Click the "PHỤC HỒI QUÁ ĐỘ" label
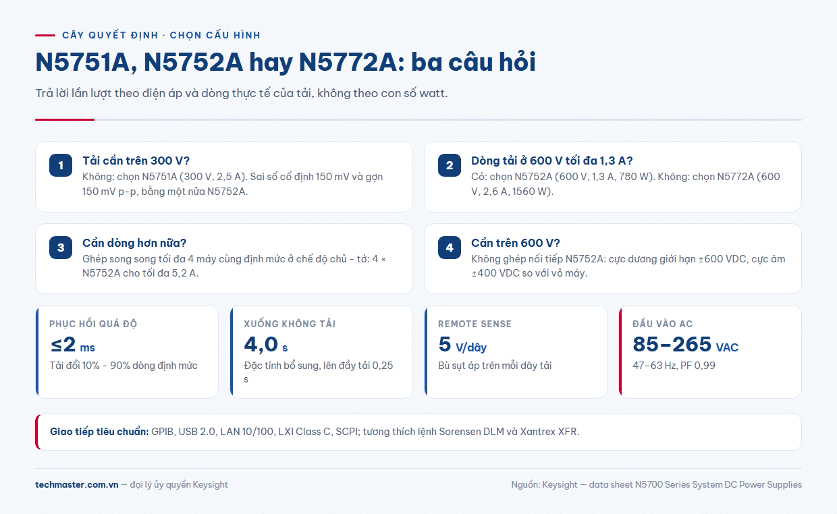837x514 pixels. (93, 324)
